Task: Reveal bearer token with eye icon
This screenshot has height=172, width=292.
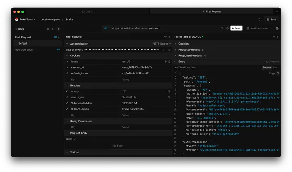Action: click(169, 50)
